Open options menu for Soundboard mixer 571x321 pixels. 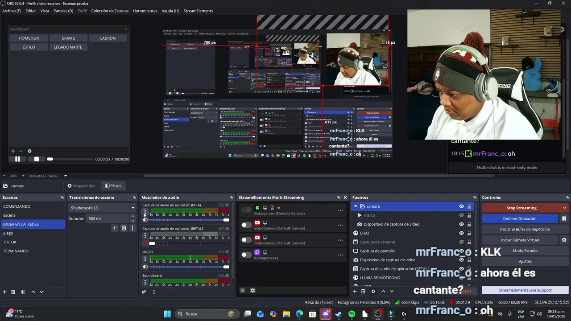click(x=145, y=282)
